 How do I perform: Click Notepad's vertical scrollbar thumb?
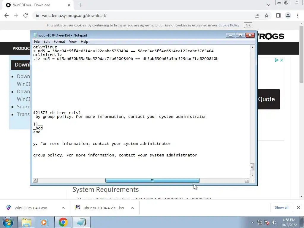[x=252, y=167]
